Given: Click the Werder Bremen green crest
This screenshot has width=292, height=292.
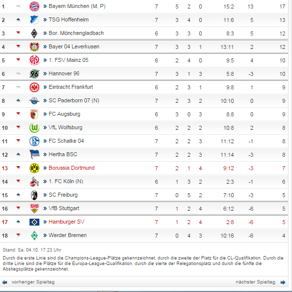Looking at the screenshot, I should point(34,236).
